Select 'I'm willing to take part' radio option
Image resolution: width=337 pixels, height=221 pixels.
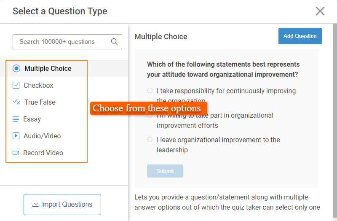(x=150, y=116)
